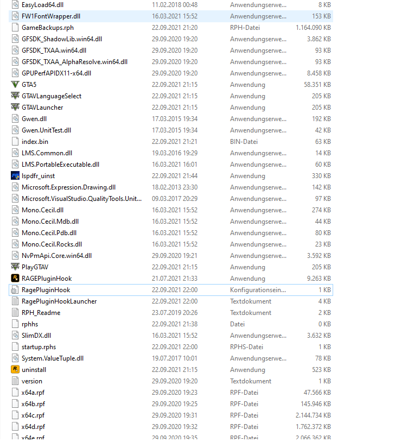Select the LMS.Common.dll file icon
395x448 pixels.
(15, 153)
